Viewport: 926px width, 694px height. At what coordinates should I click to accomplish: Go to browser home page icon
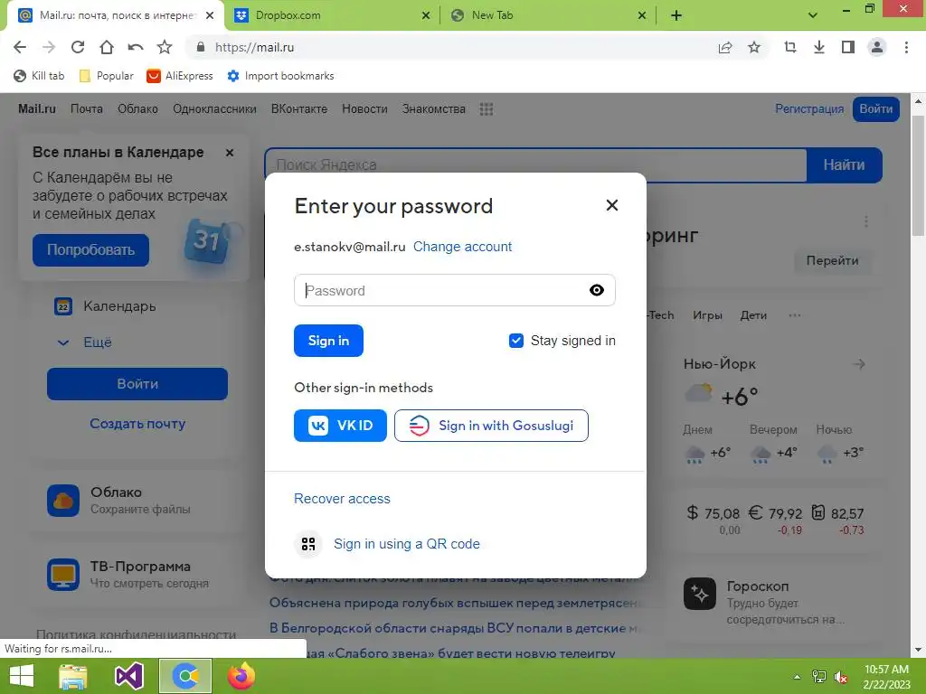pos(107,47)
